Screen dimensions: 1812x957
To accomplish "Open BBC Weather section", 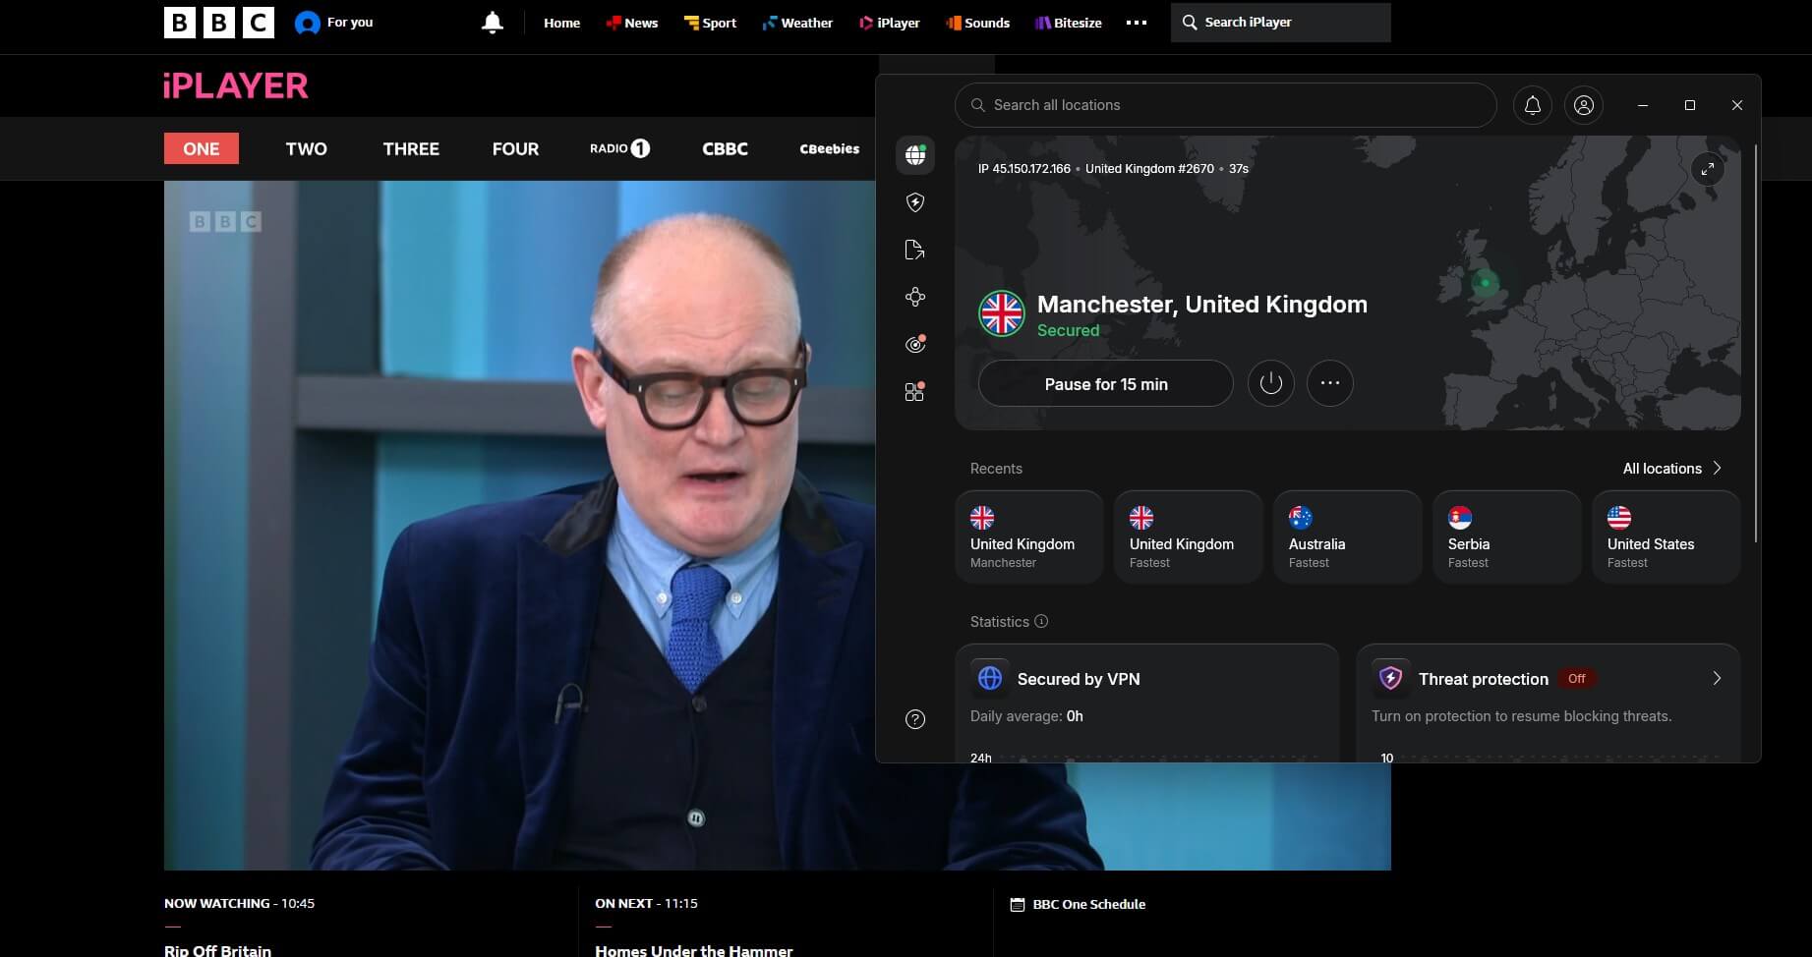I will [797, 23].
